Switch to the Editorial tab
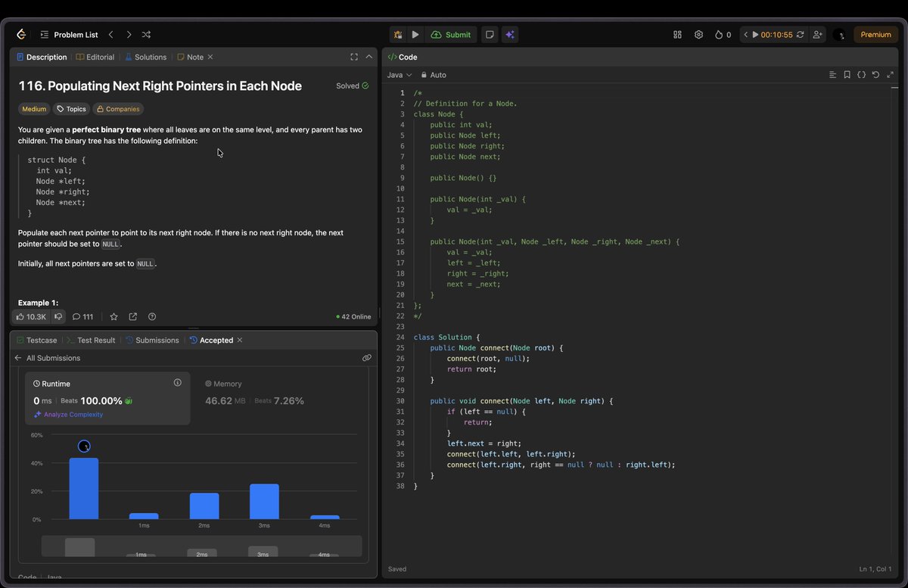The image size is (908, 588). click(x=99, y=57)
